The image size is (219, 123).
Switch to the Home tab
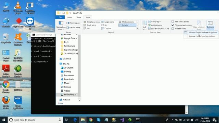[69, 17]
